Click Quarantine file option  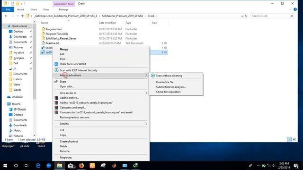pyautogui.click(x=165, y=82)
